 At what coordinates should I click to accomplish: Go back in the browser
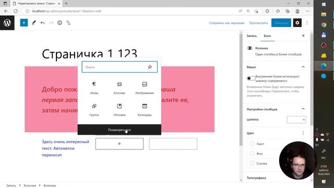tap(6, 11)
